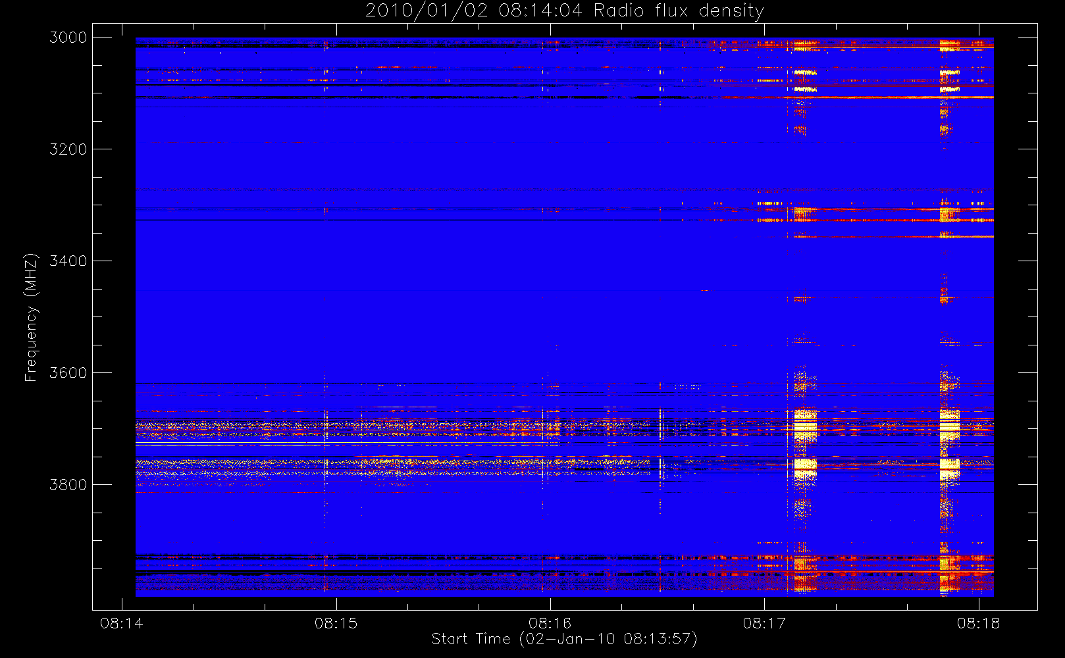Click the "Frequency (MHZ)" axis label
The image size is (1065, 658).
pos(30,317)
